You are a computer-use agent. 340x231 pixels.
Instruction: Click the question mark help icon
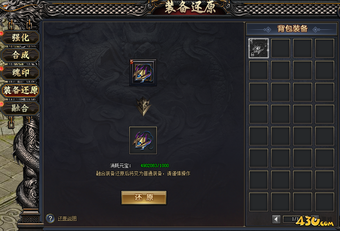[50, 218]
